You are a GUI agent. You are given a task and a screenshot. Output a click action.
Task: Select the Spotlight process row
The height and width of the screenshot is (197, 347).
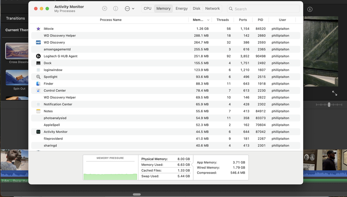point(166,77)
